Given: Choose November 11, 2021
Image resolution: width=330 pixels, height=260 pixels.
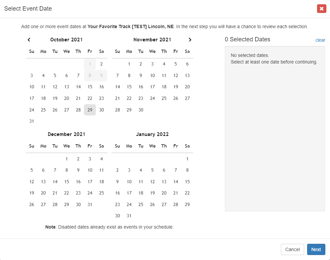Looking at the screenshot, I should coord(164,75).
